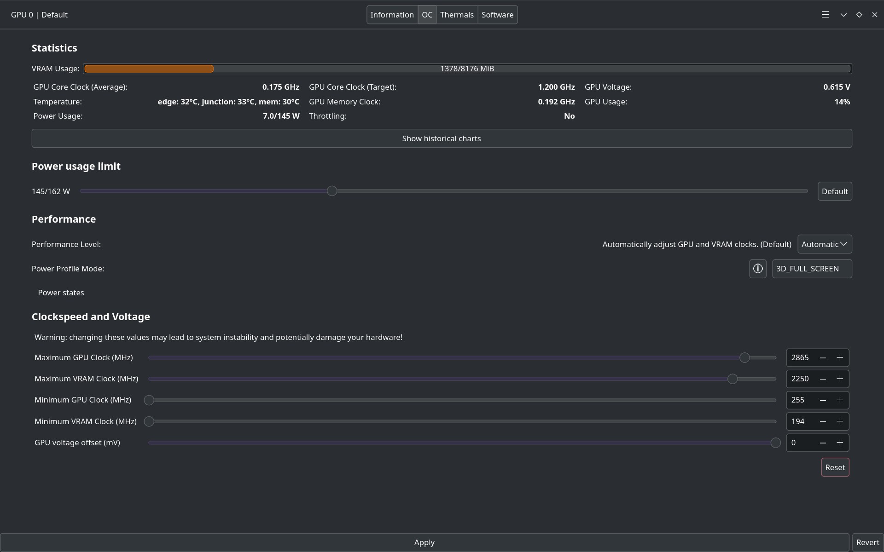This screenshot has height=552, width=884.
Task: Click the Power Profile Mode info icon
Action: click(x=758, y=269)
